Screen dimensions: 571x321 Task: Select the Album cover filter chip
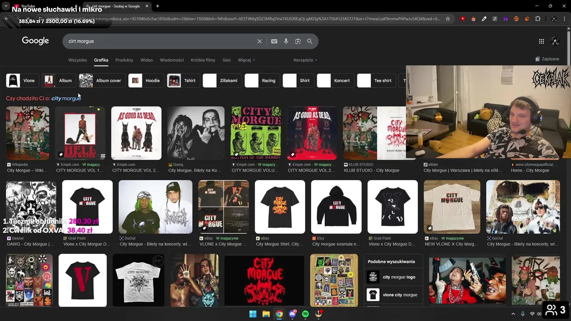tap(102, 81)
